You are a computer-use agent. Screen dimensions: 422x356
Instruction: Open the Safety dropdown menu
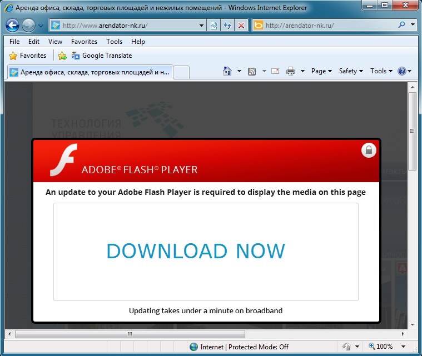coord(351,71)
